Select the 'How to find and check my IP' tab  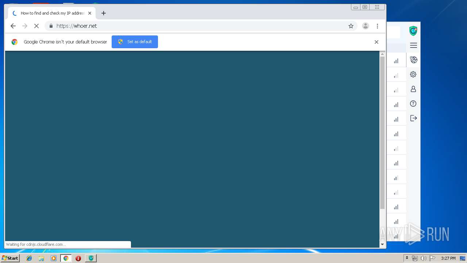52,13
